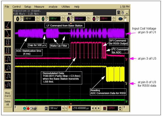Click the blue digital channels D icon
The image size is (162, 116).
coord(120,19)
